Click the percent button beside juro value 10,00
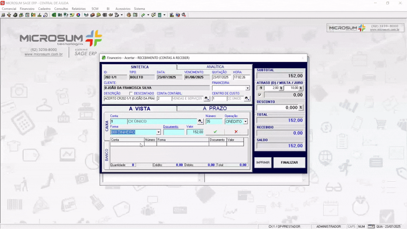This screenshot has height=229, width=407. click(x=301, y=88)
